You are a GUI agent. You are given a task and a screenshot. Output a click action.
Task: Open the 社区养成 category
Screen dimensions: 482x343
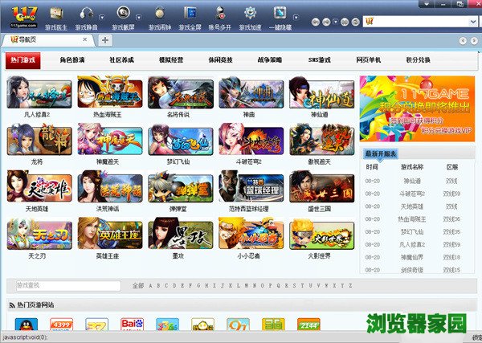pyautogui.click(x=122, y=60)
